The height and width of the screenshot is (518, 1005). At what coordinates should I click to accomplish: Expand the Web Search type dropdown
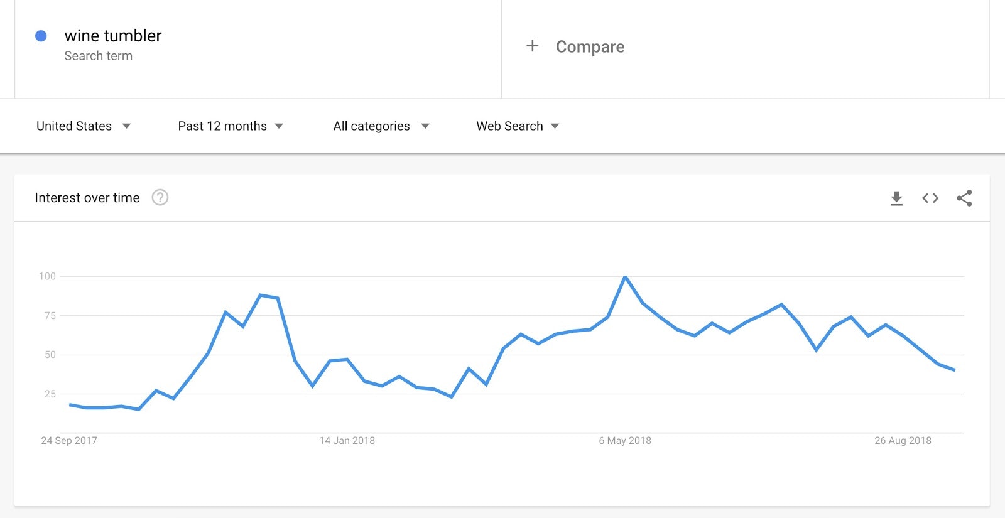tap(517, 126)
